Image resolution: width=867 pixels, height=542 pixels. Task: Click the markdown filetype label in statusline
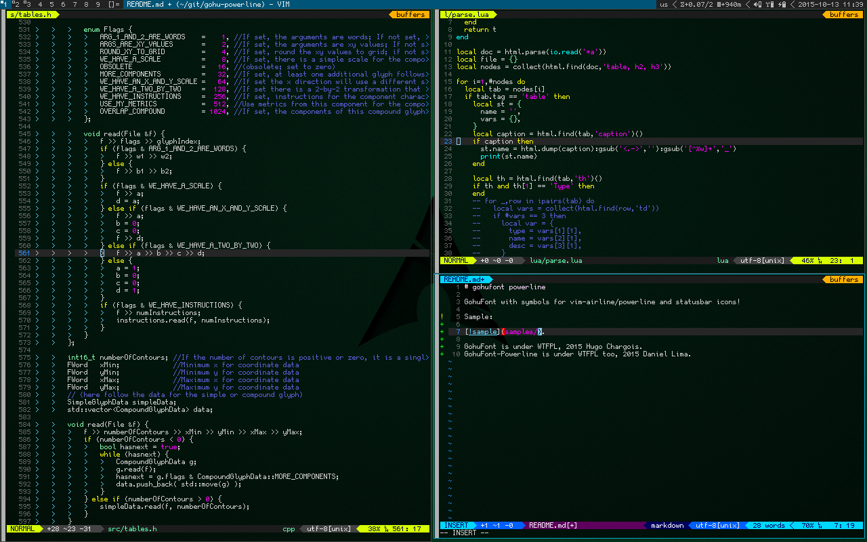pos(667,525)
